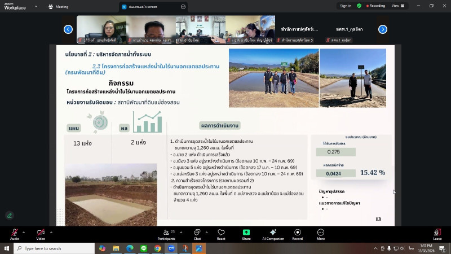Start recording with Record button

point(297,233)
